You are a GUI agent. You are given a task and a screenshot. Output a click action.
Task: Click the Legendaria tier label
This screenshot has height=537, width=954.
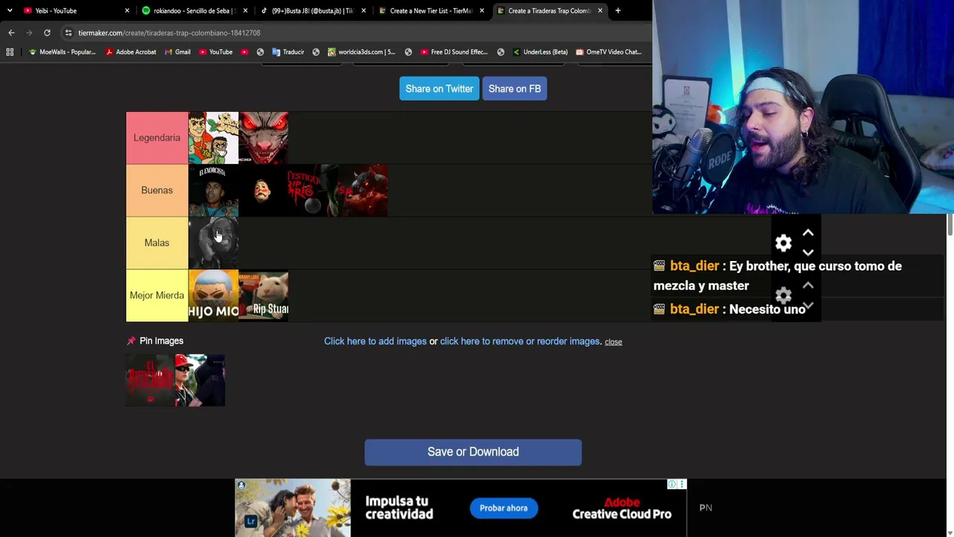click(157, 138)
